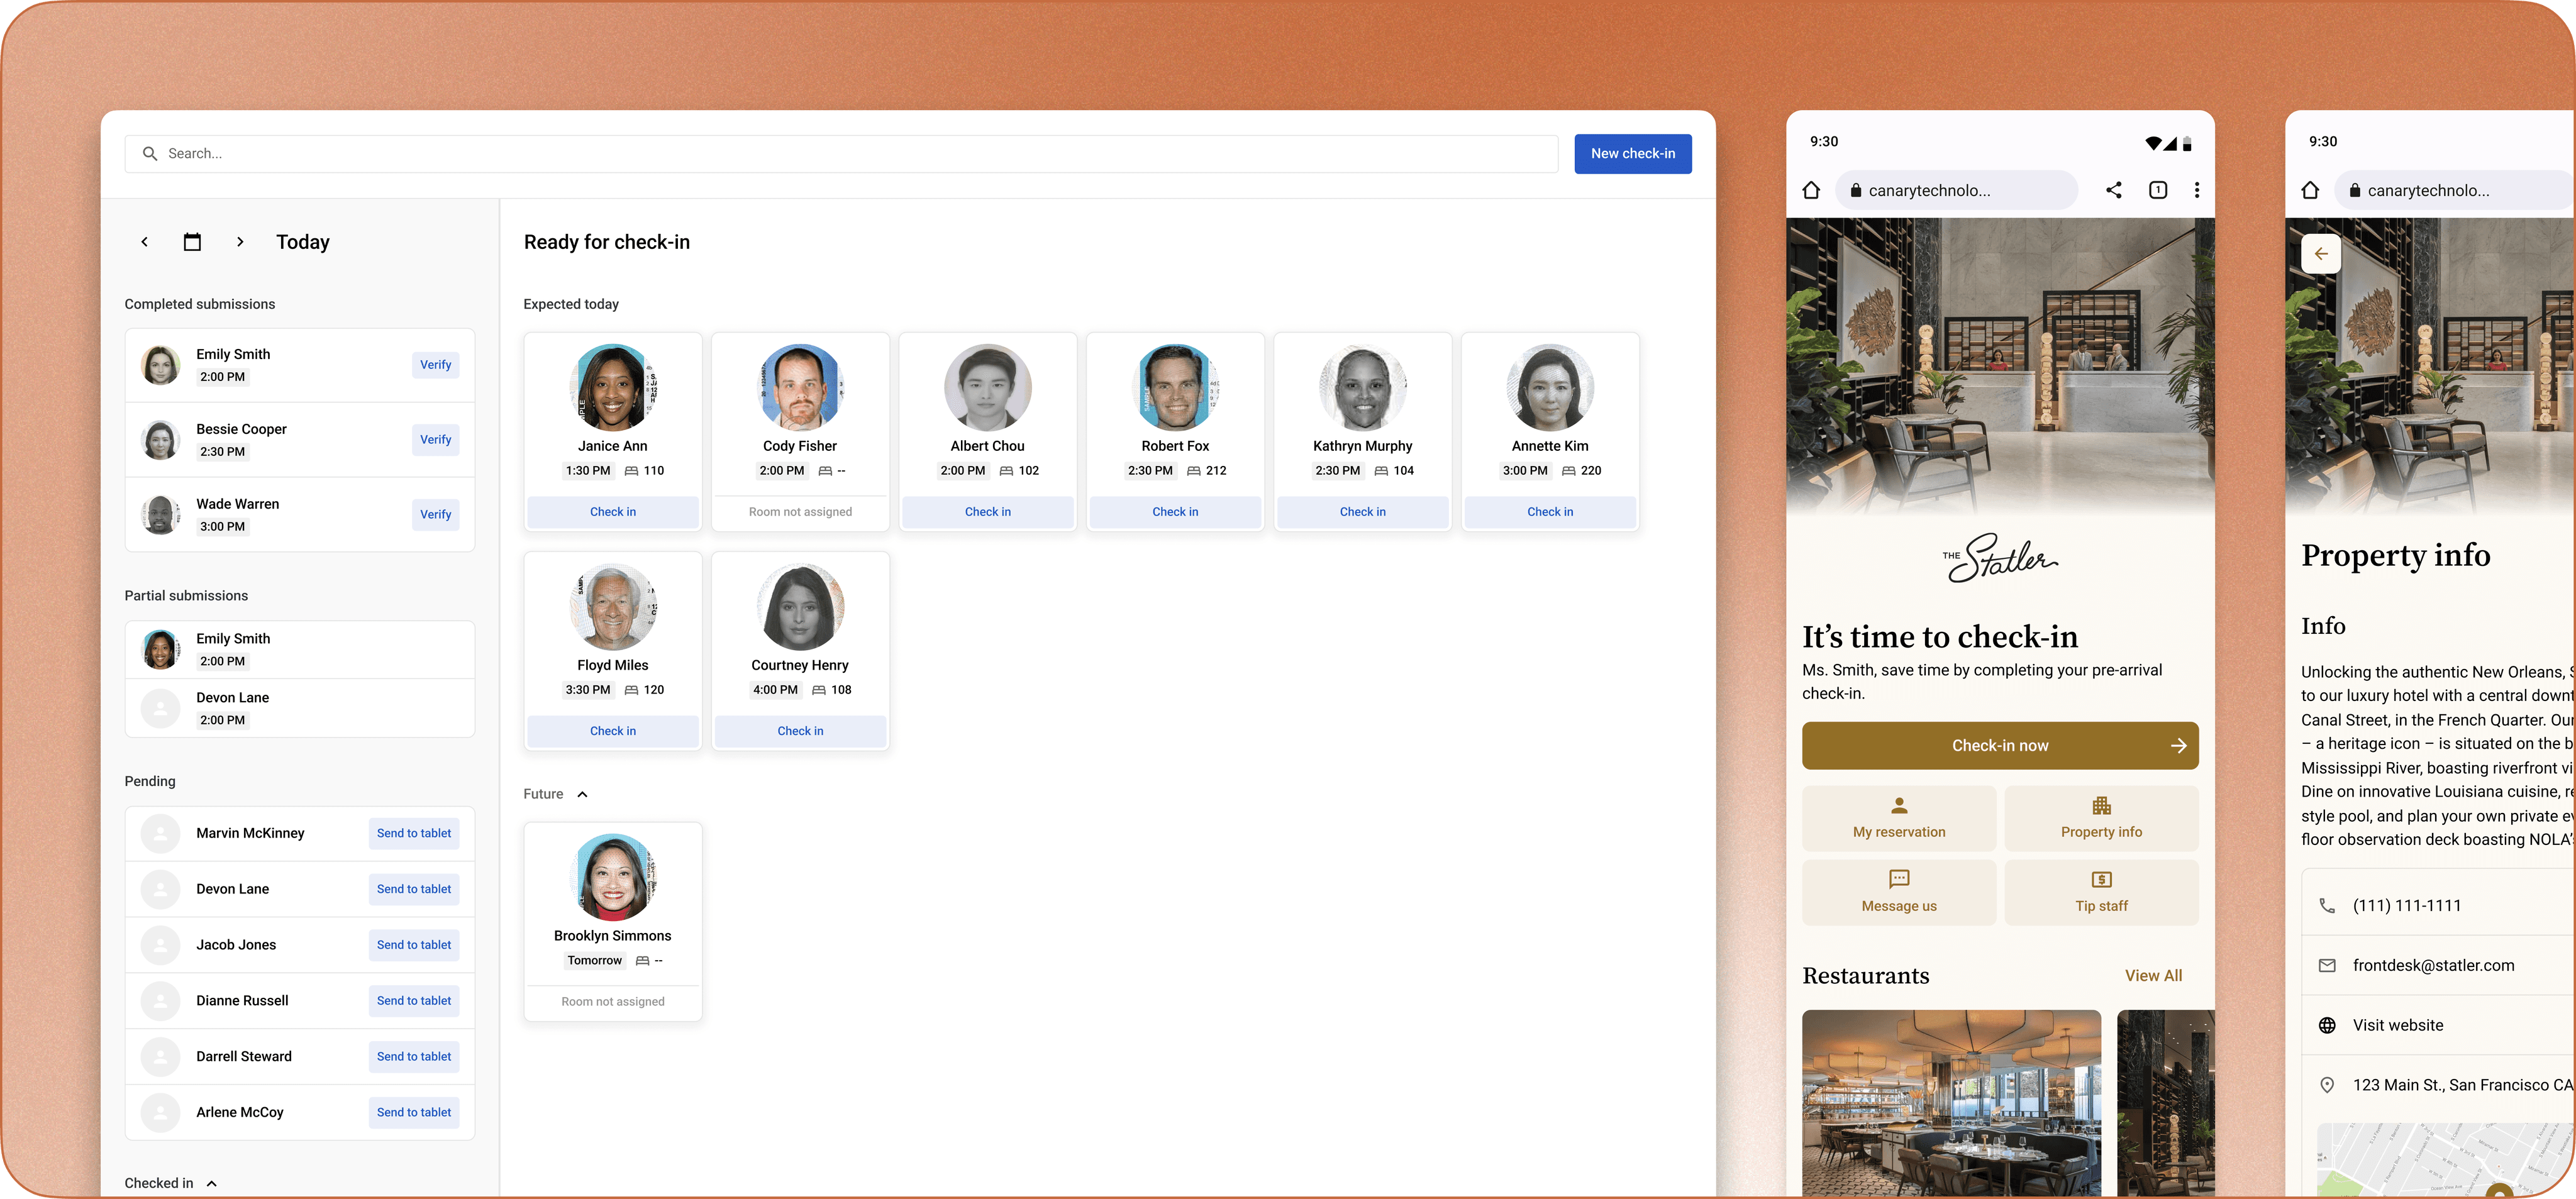Image resolution: width=2576 pixels, height=1199 pixels.
Task: Tap the Check-in now button
Action: pos(1999,746)
